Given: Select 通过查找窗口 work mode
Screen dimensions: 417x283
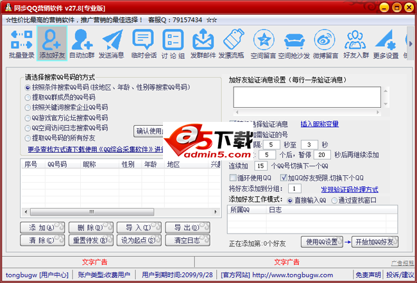Looking at the screenshot, I should 354,200.
